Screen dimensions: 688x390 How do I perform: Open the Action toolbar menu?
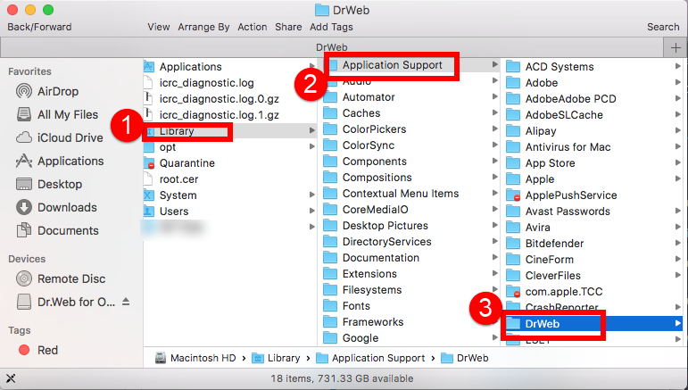coord(253,27)
